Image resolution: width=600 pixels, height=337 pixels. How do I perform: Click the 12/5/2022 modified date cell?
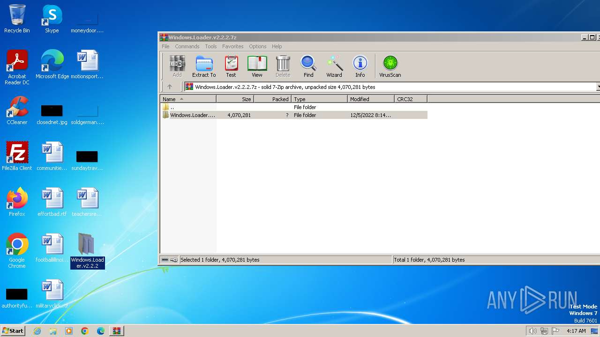pyautogui.click(x=370, y=115)
